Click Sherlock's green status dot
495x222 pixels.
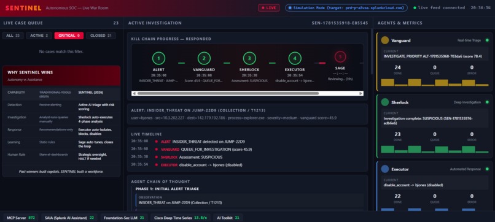pyautogui.click(x=487, y=102)
